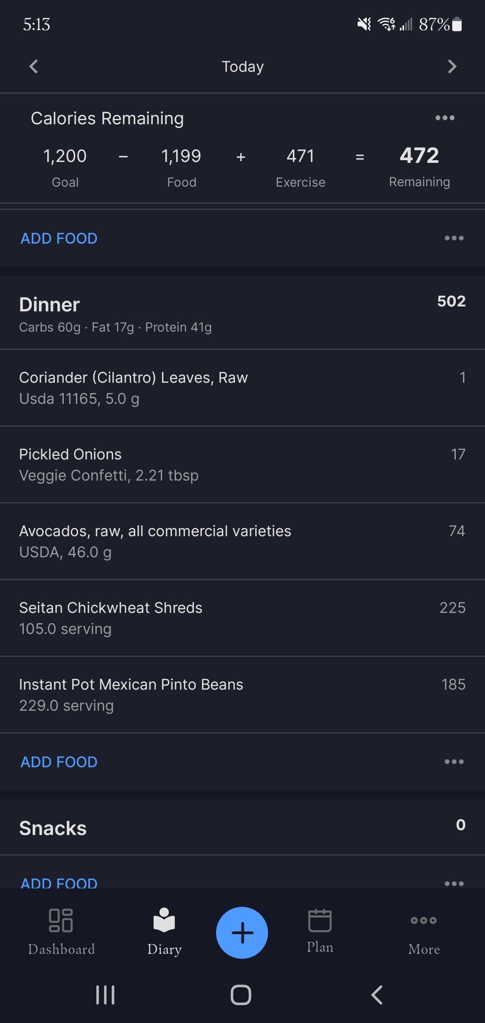The width and height of the screenshot is (485, 1023).
Task: Switch to the Diary tab
Action: pyautogui.click(x=164, y=931)
